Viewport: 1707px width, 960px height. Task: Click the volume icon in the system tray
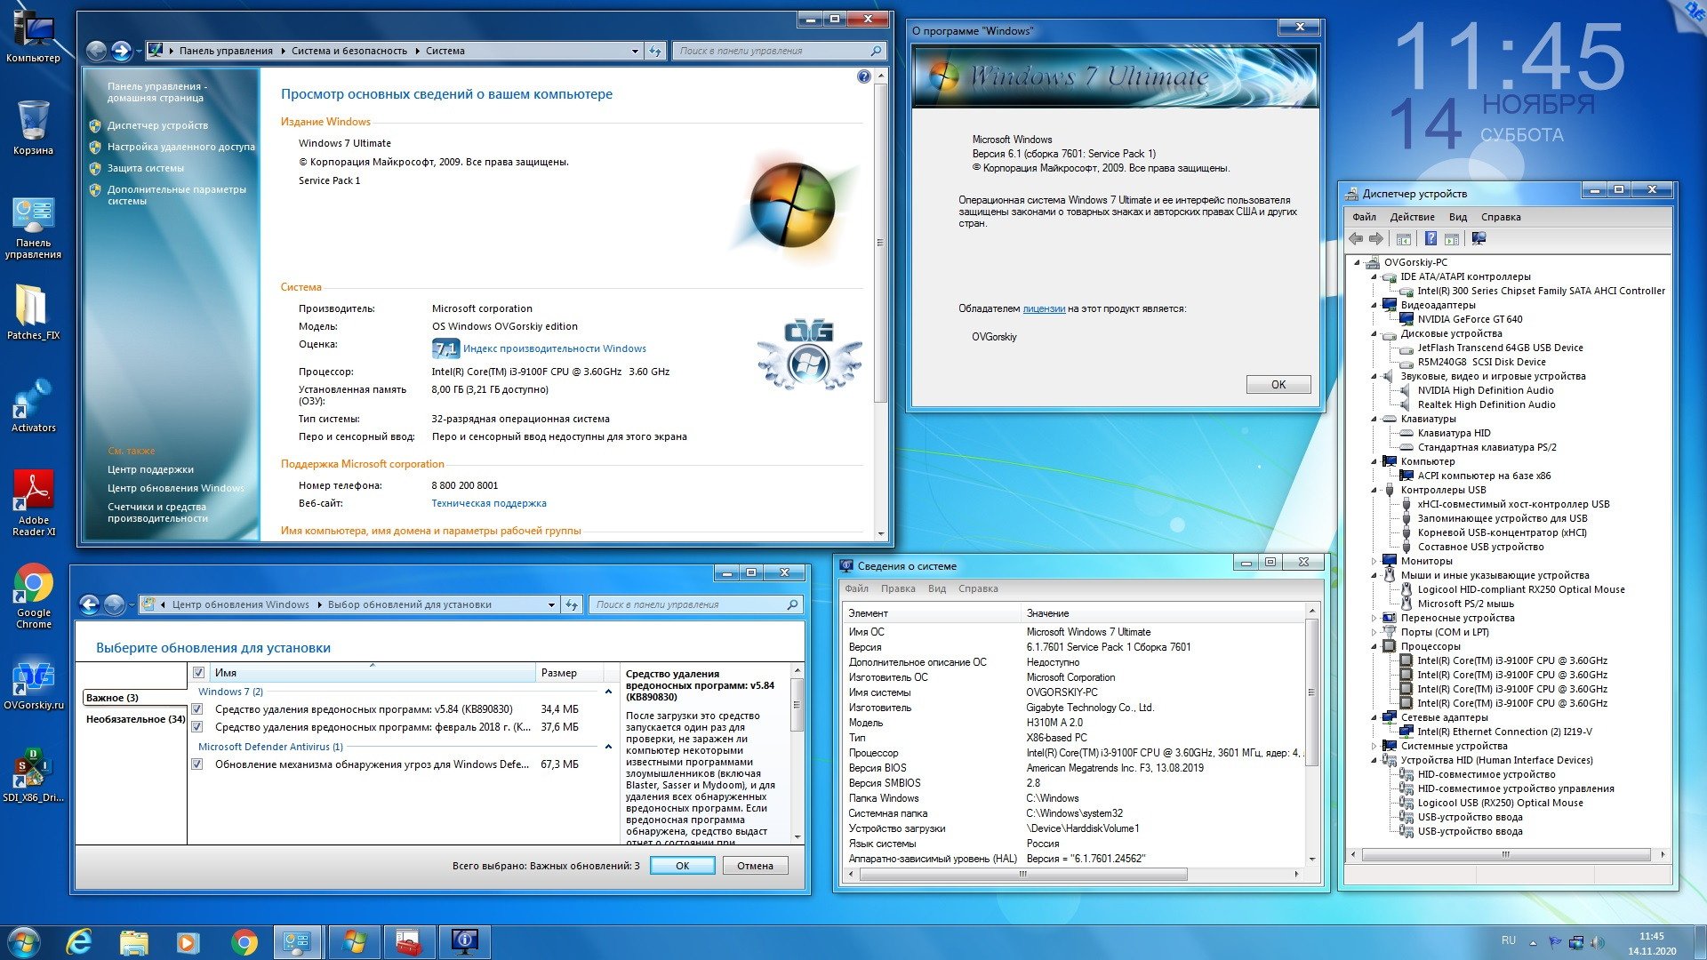[x=1598, y=942]
